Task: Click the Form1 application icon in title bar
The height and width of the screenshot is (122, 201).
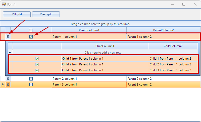Action: pyautogui.click(x=4, y=4)
